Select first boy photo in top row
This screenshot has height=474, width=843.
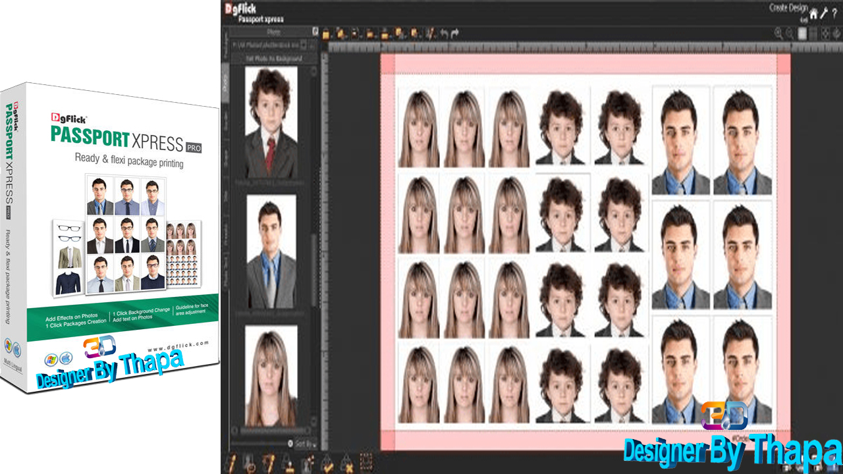(560, 126)
